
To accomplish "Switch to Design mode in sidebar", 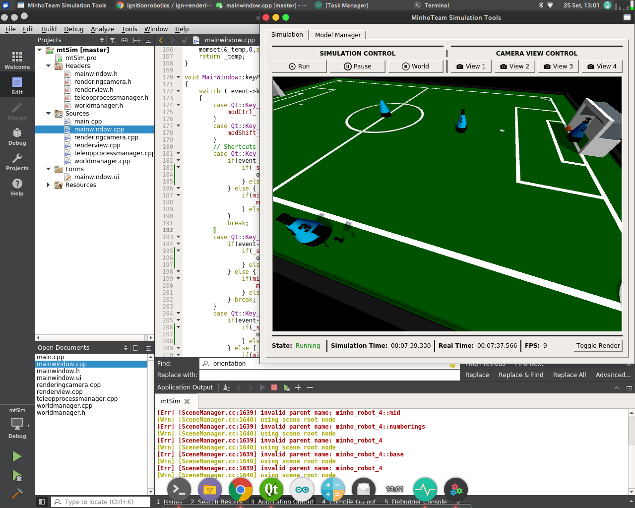I will click(x=17, y=109).
